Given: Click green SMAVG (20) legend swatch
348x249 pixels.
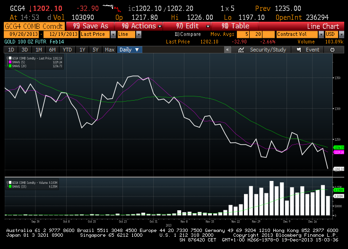Looking at the screenshot, I should [x=10, y=66].
